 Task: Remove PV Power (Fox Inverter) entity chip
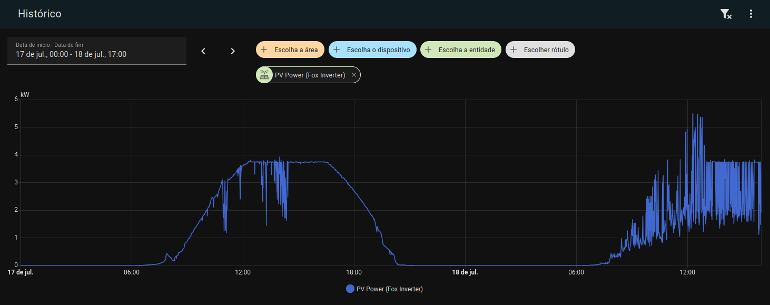(x=354, y=75)
